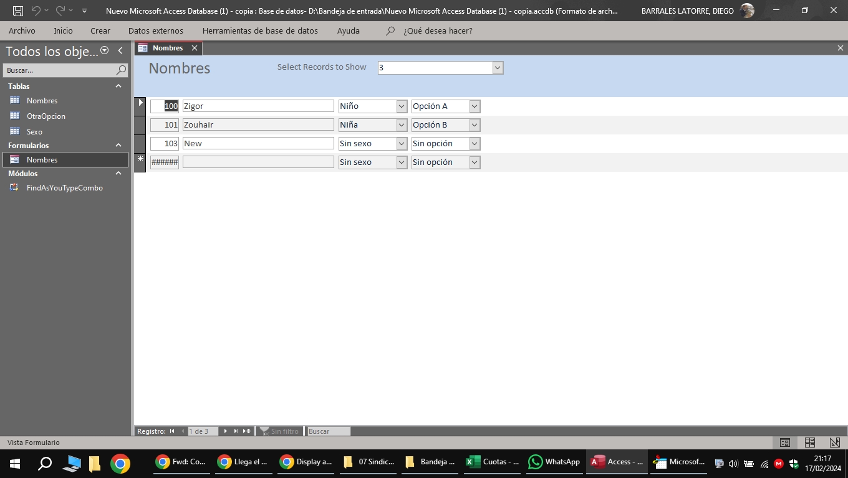
Task: Click the '¿Qué desea hacer?' search box
Action: click(438, 30)
